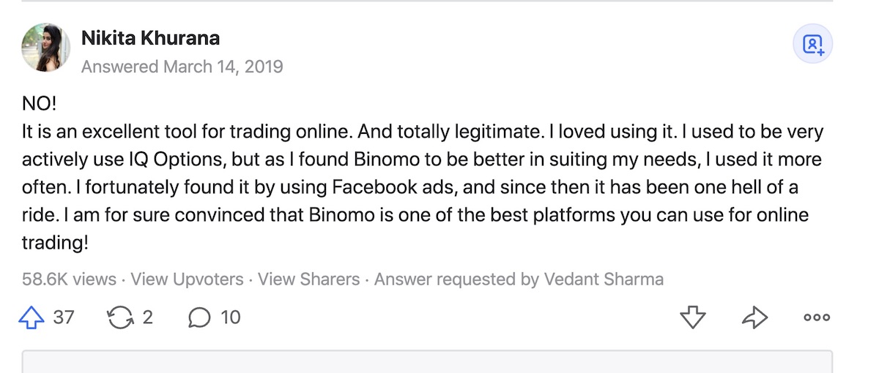Click the reshare count number 2
The width and height of the screenshot is (879, 373).
(x=147, y=317)
